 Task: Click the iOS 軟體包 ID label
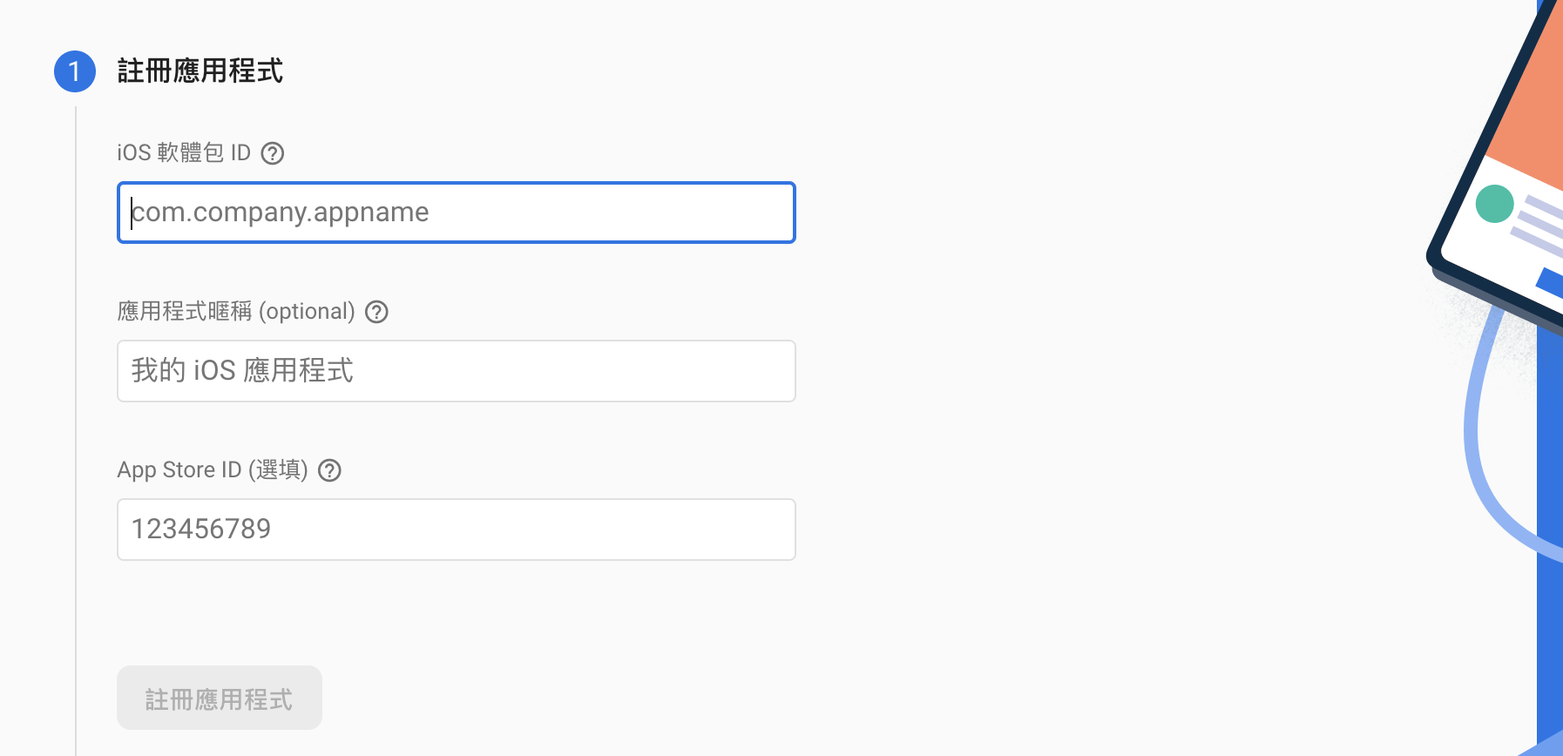pos(184,153)
